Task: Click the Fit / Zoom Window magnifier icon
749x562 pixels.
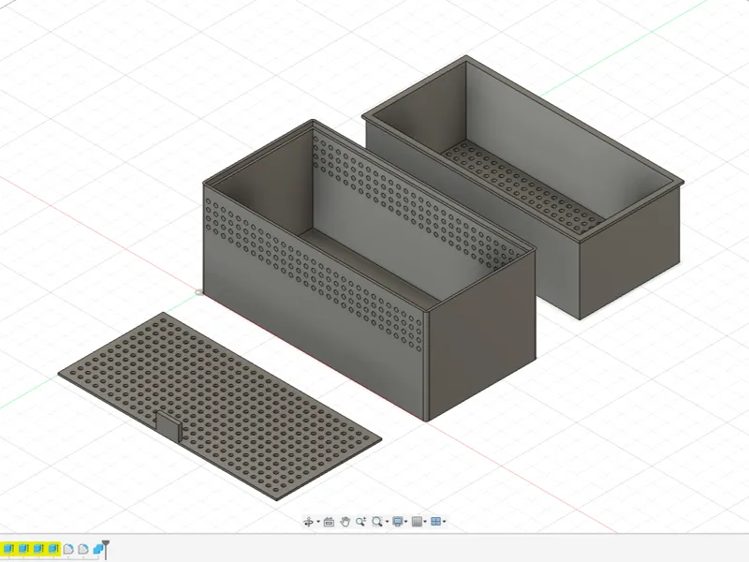Action: [x=377, y=522]
